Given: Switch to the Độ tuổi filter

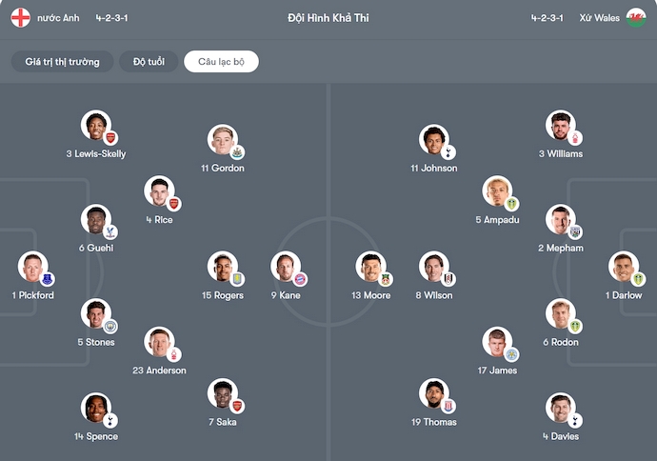Looking at the screenshot, I should [149, 62].
